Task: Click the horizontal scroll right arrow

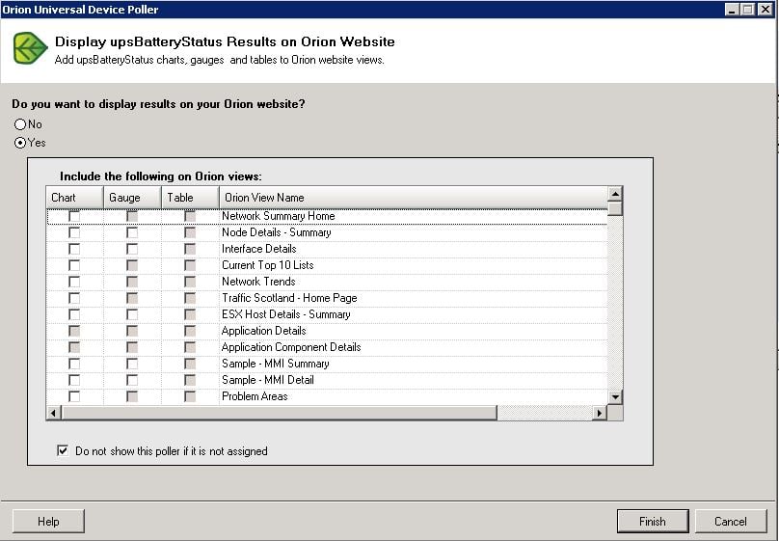Action: (600, 413)
